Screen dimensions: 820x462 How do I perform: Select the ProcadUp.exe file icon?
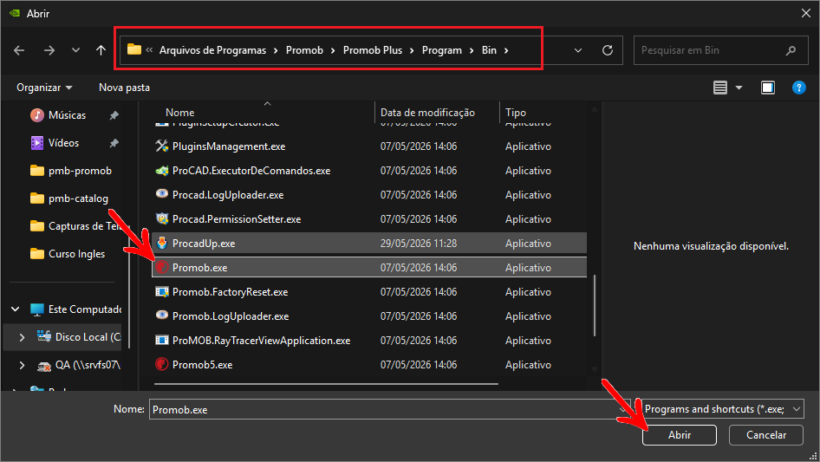[x=162, y=243]
